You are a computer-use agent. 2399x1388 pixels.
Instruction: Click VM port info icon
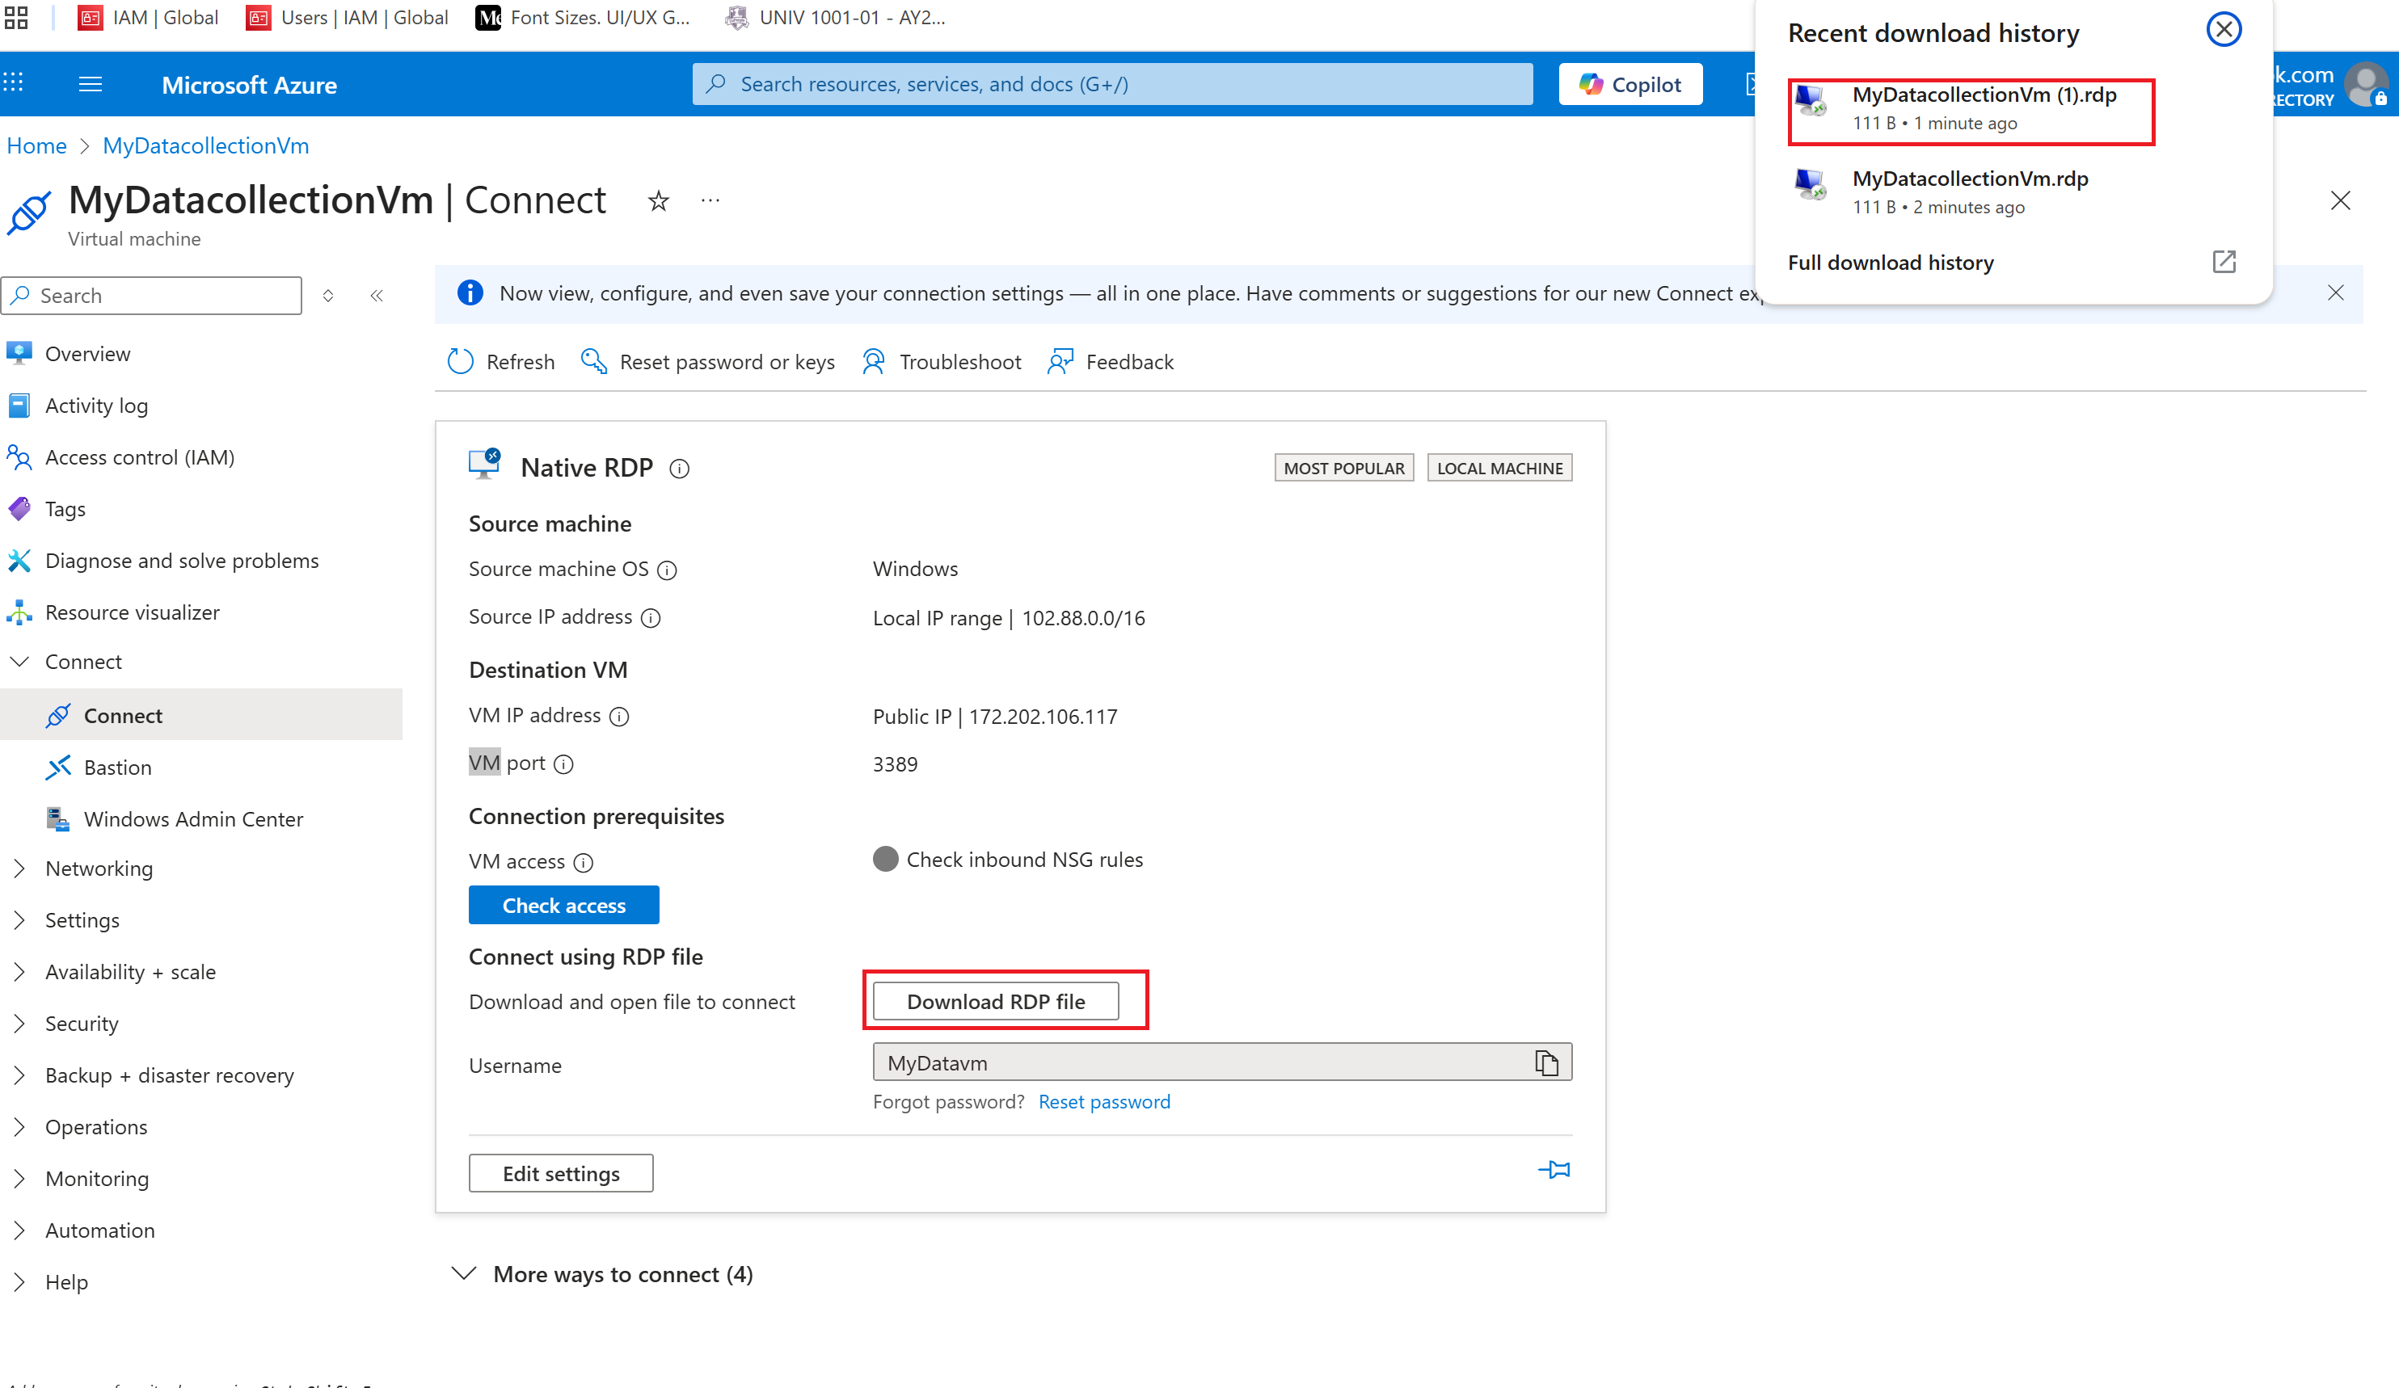[x=563, y=765]
